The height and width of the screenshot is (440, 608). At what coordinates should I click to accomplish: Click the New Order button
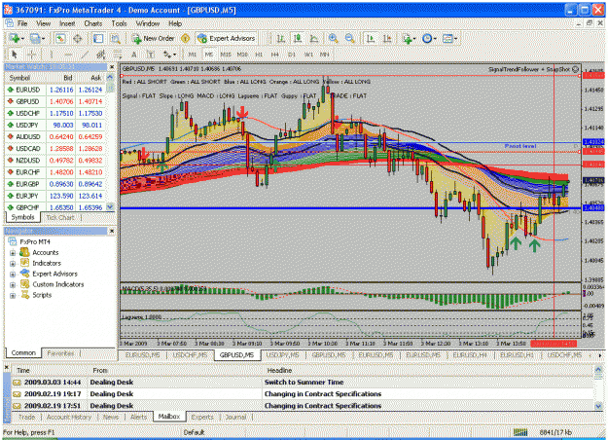point(153,38)
